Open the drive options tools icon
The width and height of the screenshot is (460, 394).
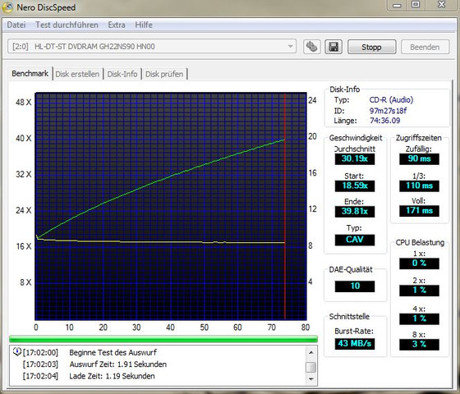(x=311, y=47)
